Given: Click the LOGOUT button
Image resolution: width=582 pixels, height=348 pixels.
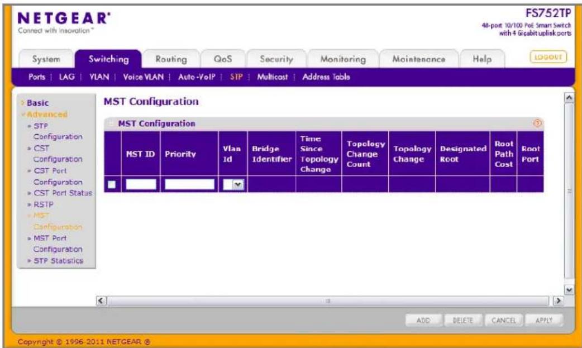Looking at the screenshot, I should (x=548, y=57).
